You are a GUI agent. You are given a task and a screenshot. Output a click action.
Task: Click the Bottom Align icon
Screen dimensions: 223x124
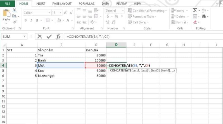point(90,11)
